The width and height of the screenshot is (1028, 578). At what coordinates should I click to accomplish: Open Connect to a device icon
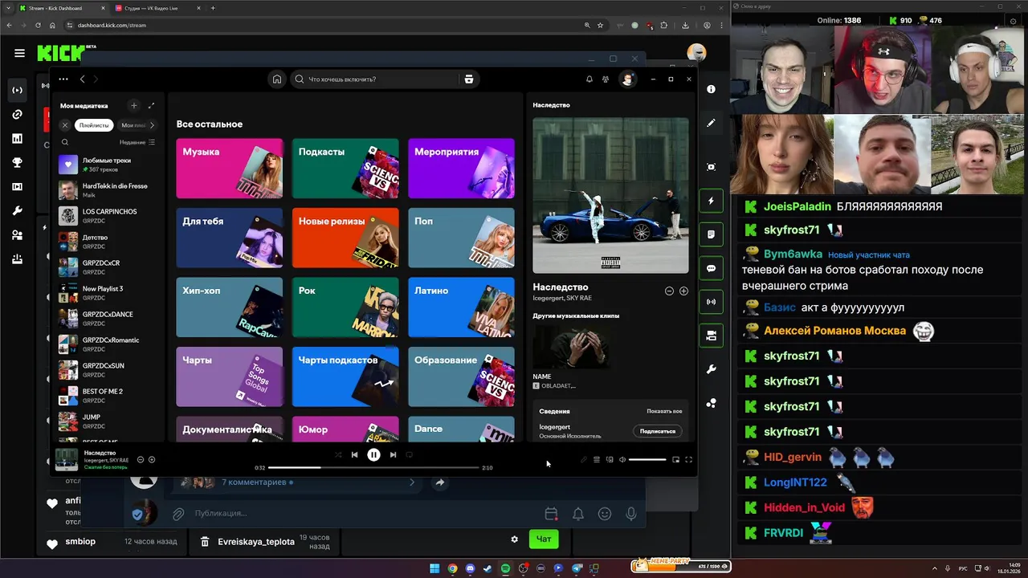tap(610, 459)
